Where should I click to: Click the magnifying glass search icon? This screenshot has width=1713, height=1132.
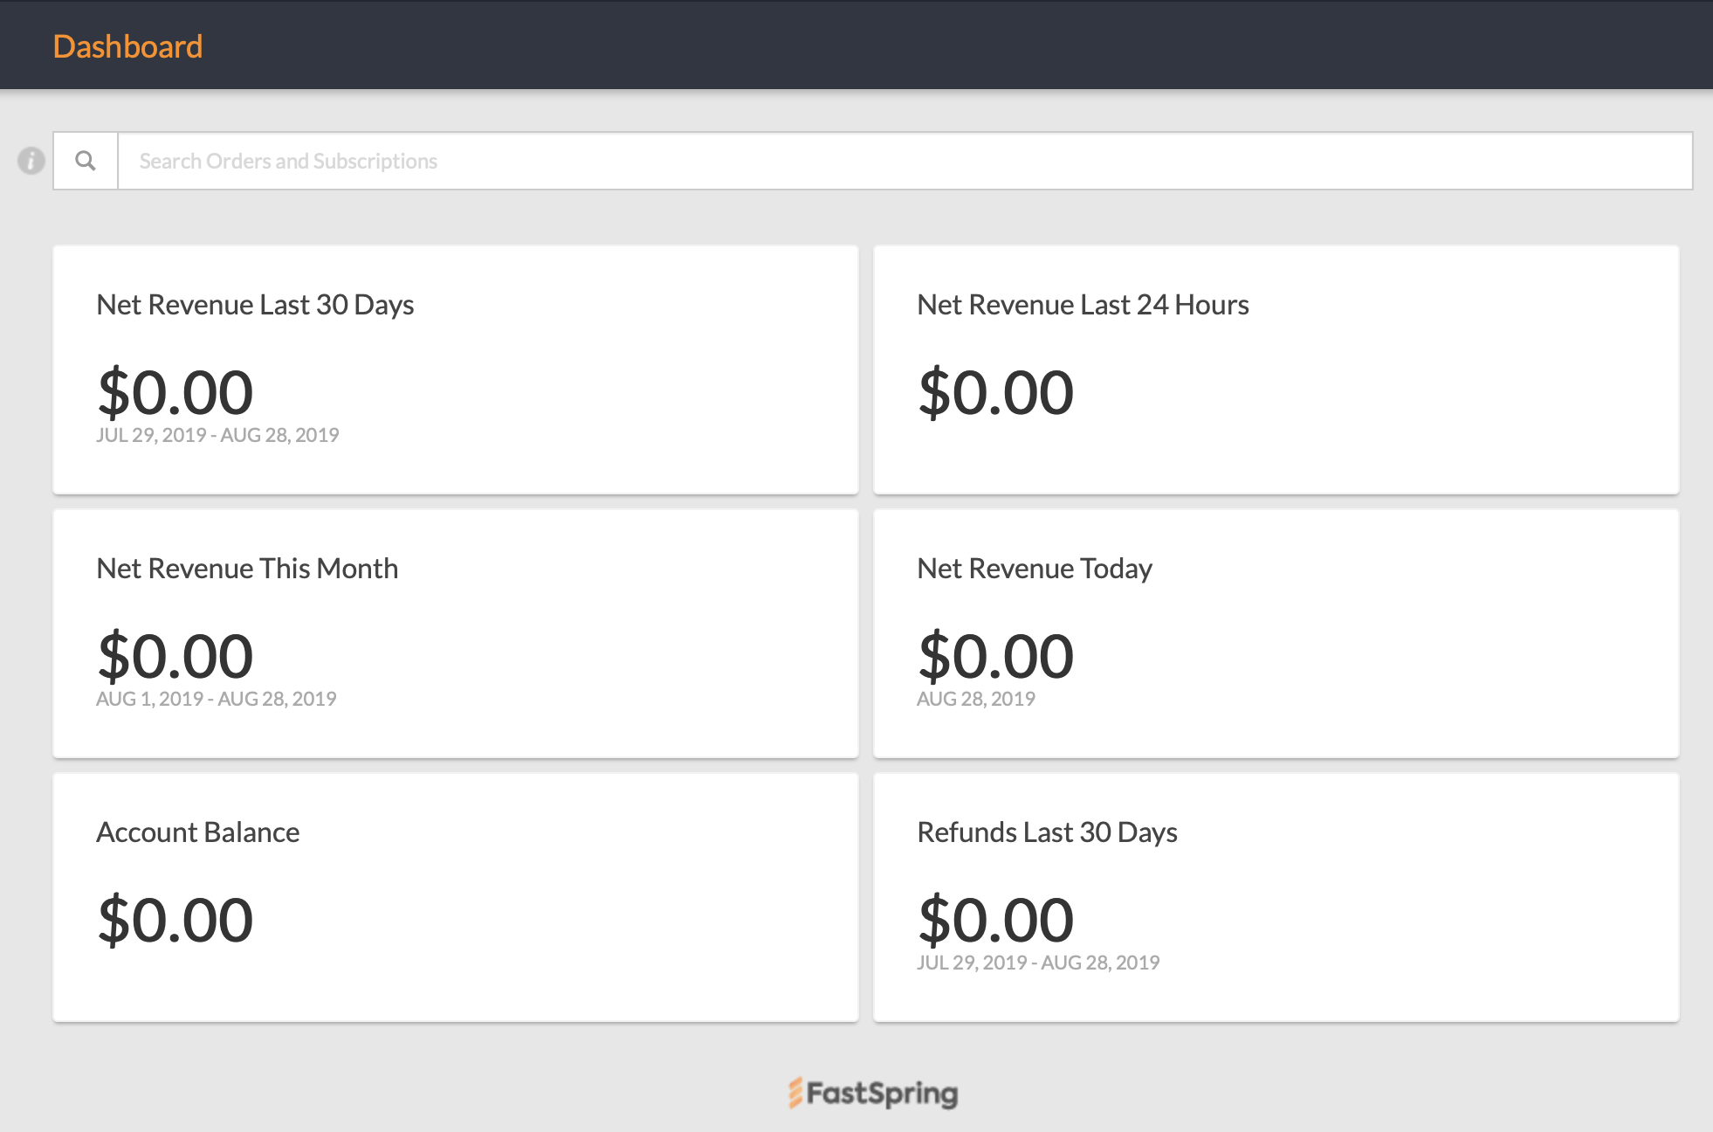[85, 161]
